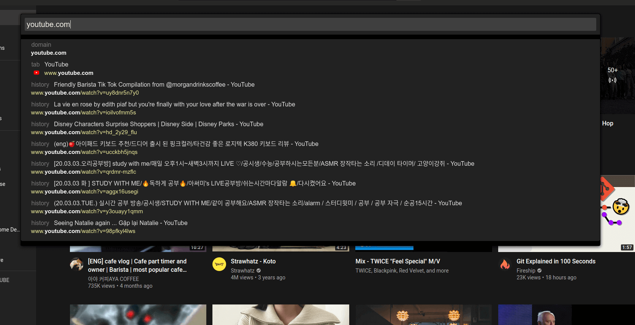Click the AYA COFFEE channel avatar
635x325 pixels.
pos(77,264)
